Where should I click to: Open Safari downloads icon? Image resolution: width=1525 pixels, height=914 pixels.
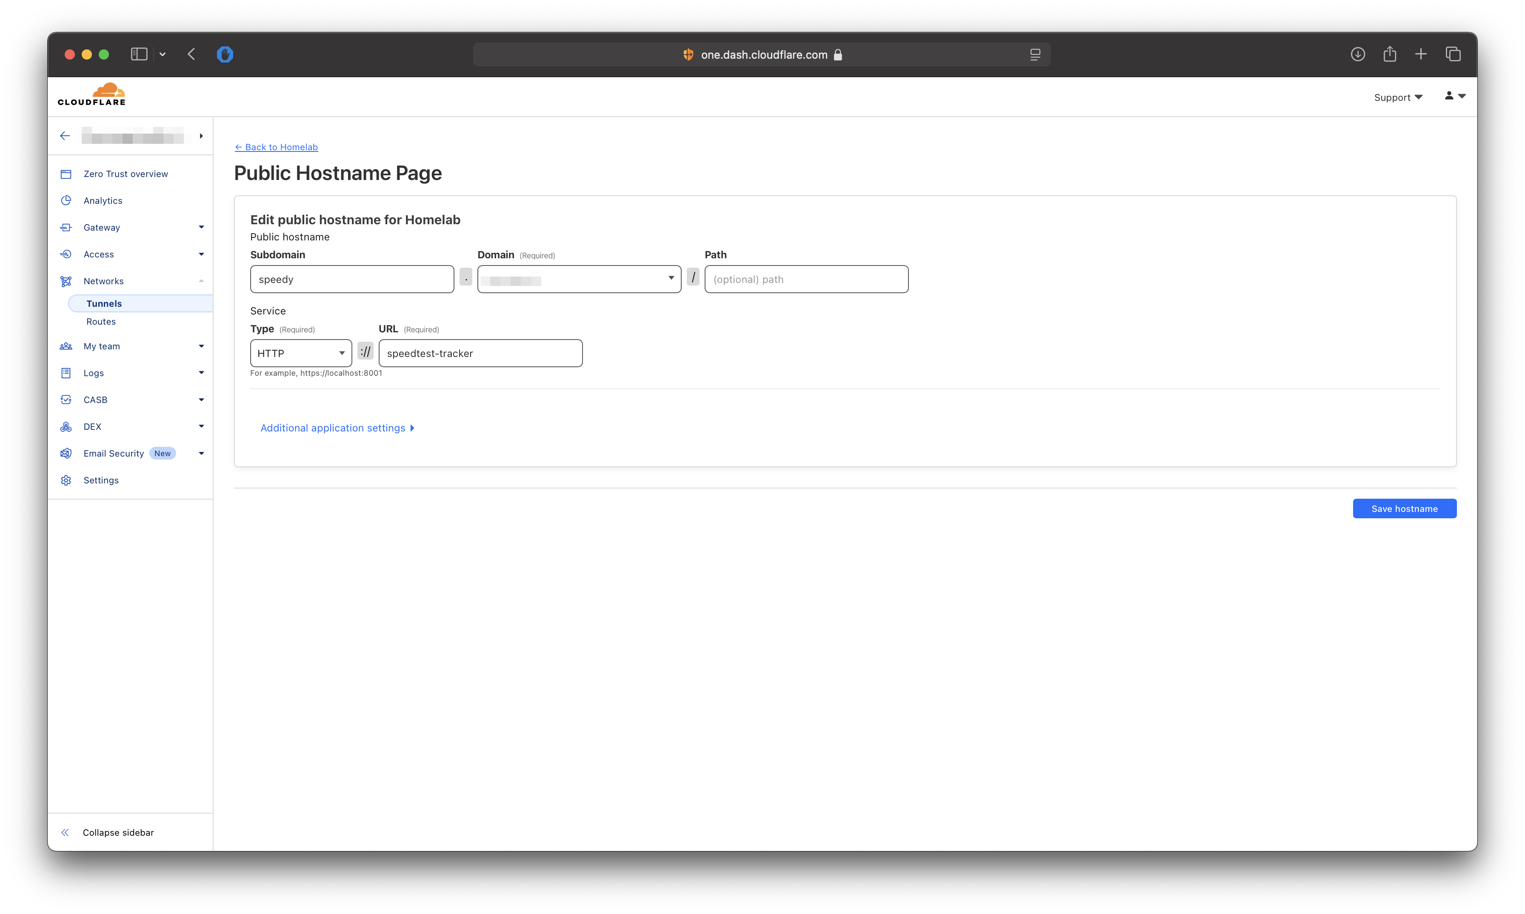(1357, 54)
